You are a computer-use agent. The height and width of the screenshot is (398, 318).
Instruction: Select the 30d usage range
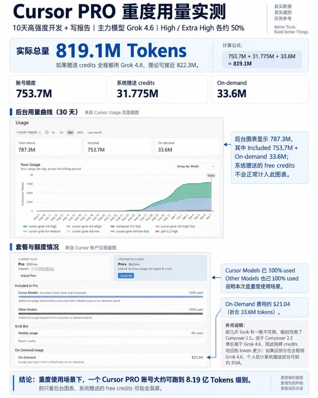point(70,133)
